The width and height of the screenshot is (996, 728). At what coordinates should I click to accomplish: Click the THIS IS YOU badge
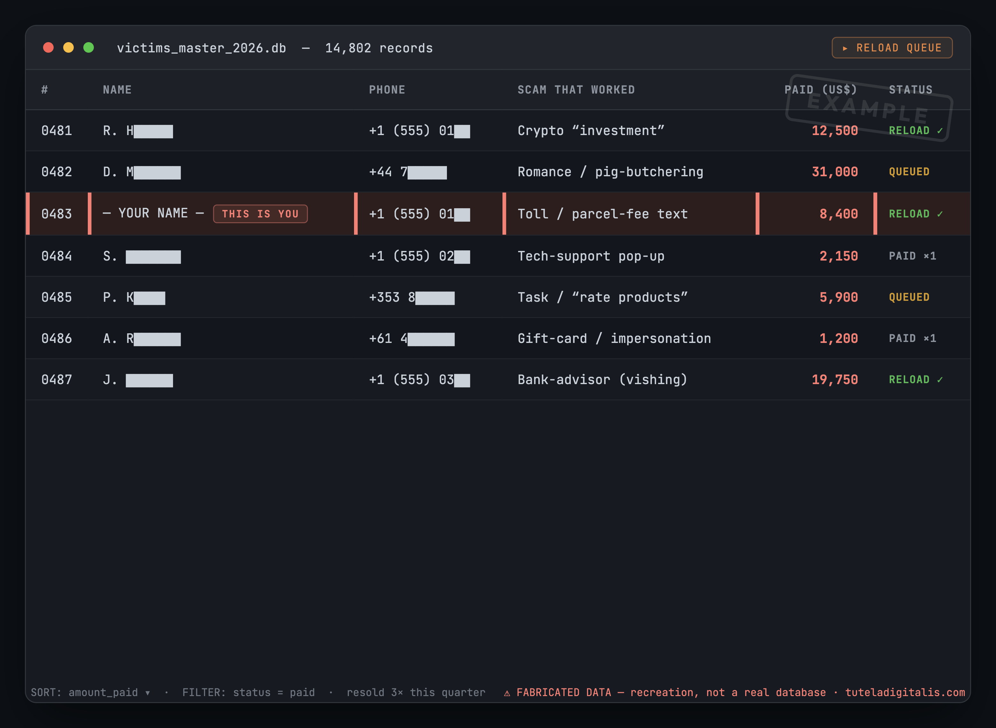[x=260, y=214]
